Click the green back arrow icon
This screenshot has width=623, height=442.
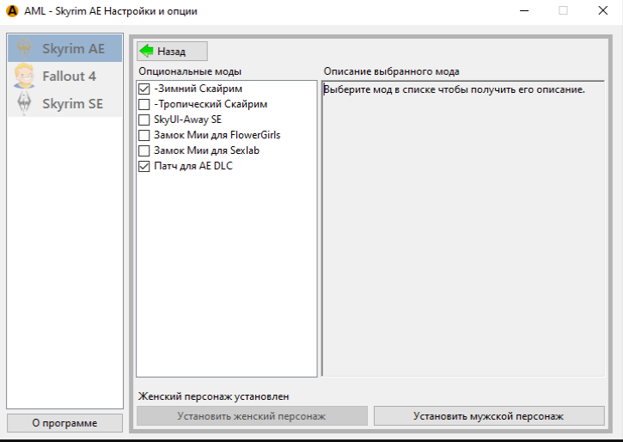(147, 52)
